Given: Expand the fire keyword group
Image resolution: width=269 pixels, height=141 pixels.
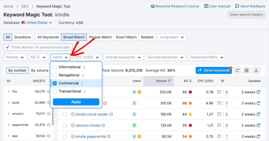Looking at the screenshot, I should 9,92.
